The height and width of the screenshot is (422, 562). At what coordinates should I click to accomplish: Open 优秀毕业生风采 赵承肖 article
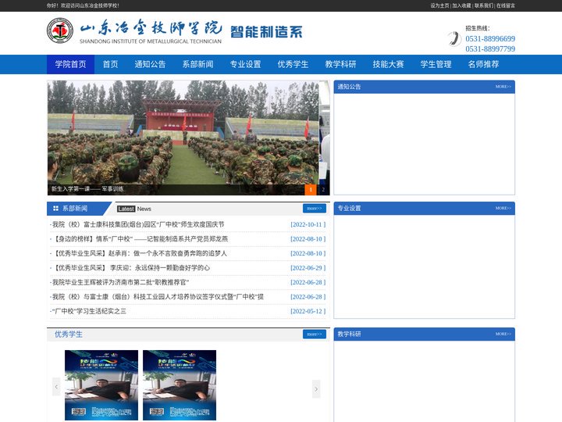coord(140,253)
